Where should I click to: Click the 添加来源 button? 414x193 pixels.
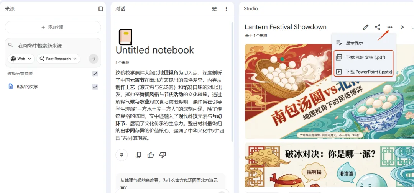tap(53, 27)
